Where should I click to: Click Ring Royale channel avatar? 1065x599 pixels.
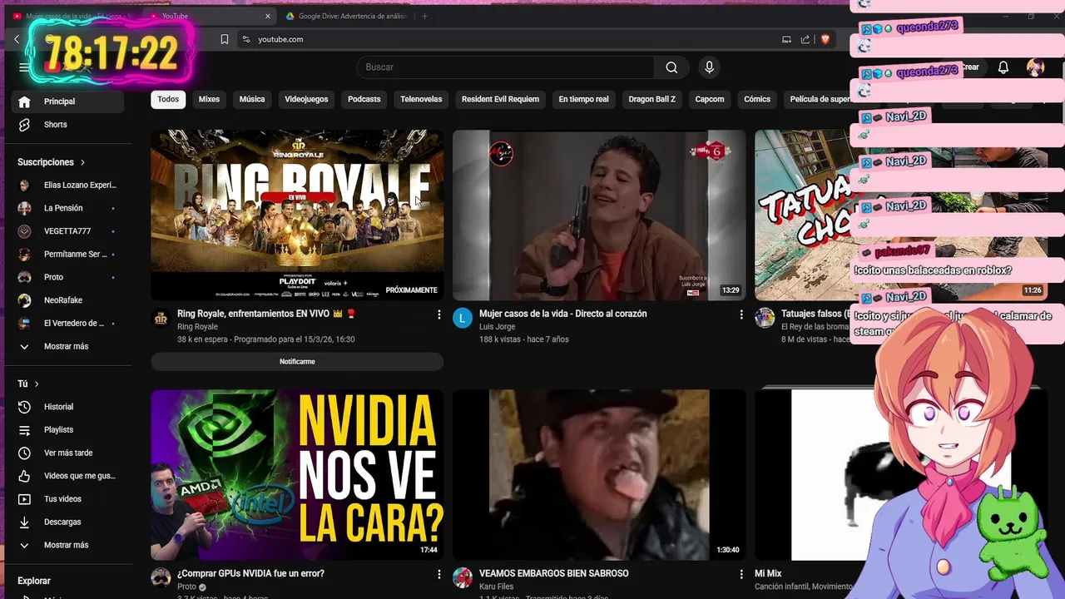pos(161,318)
